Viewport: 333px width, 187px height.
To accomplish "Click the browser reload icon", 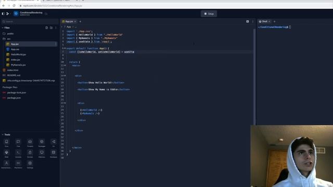I will click(x=14, y=6).
